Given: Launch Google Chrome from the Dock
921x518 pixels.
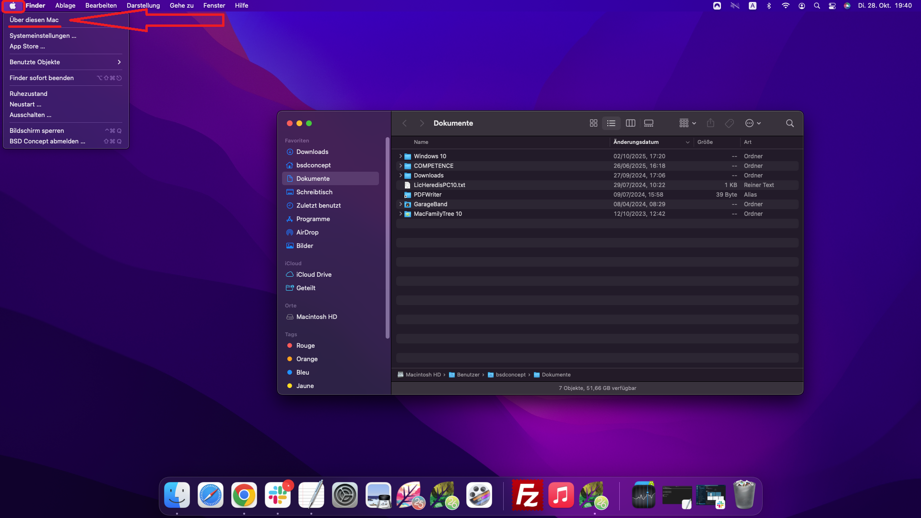Looking at the screenshot, I should coord(244,495).
